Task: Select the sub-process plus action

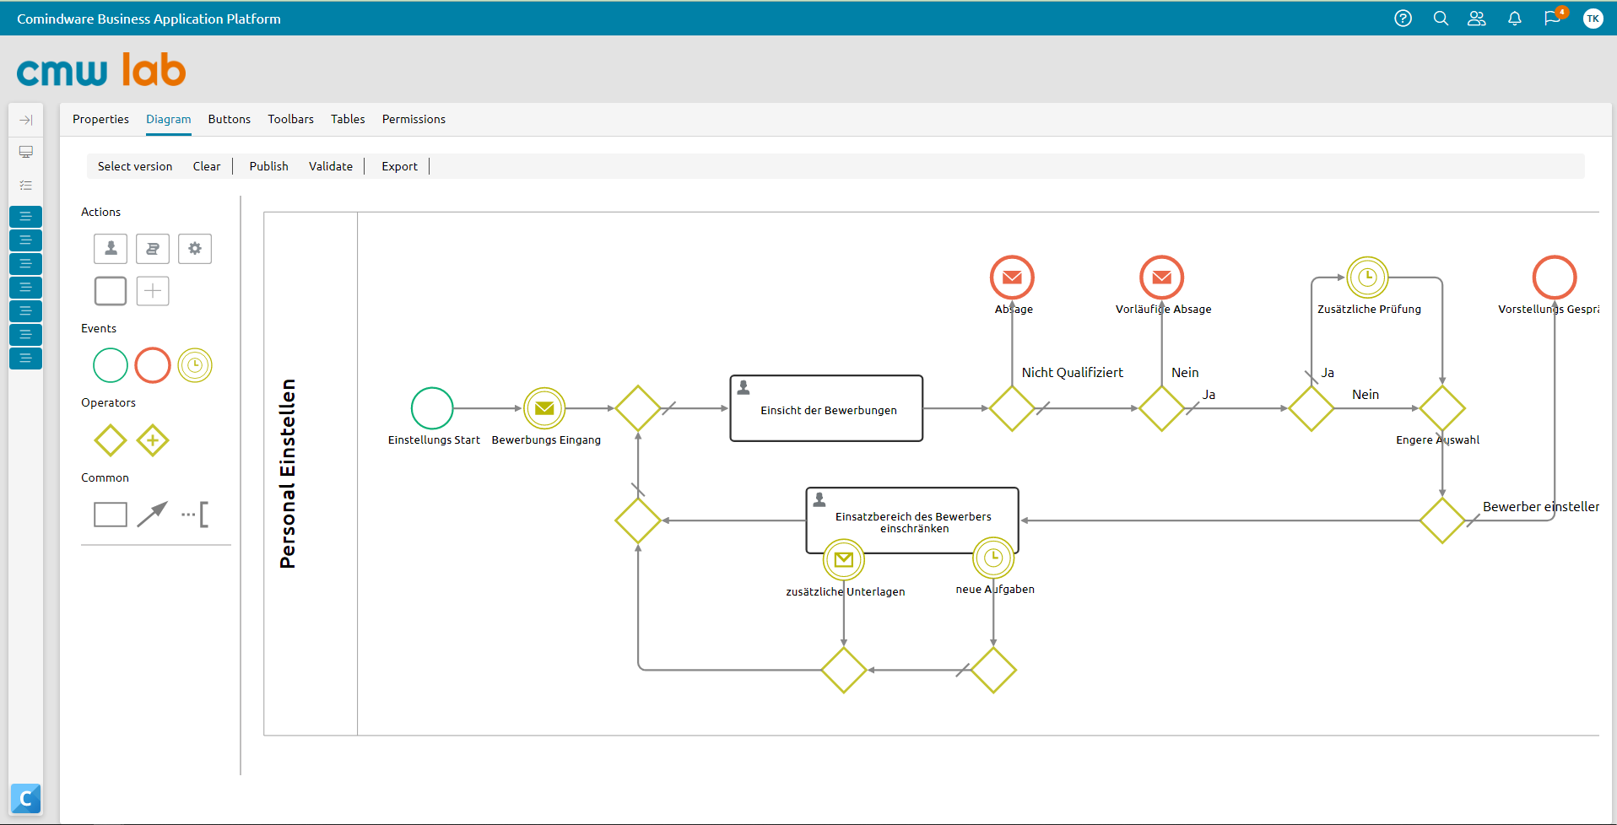Action: click(x=153, y=291)
